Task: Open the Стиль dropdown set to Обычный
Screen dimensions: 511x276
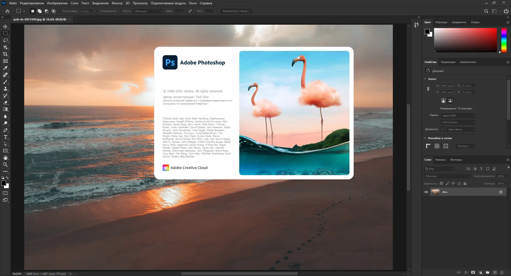Action: click(x=148, y=11)
